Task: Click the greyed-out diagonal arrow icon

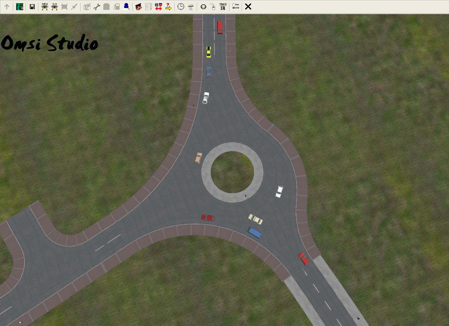Action: [74, 7]
